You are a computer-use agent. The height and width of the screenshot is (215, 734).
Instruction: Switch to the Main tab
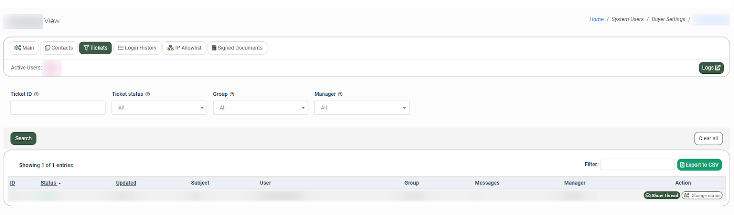pyautogui.click(x=24, y=48)
